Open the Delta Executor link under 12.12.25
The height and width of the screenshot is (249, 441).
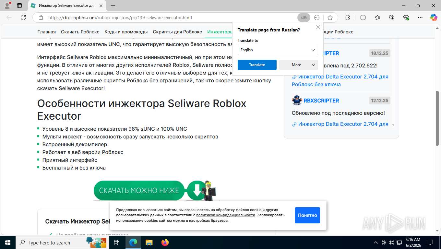(340, 124)
